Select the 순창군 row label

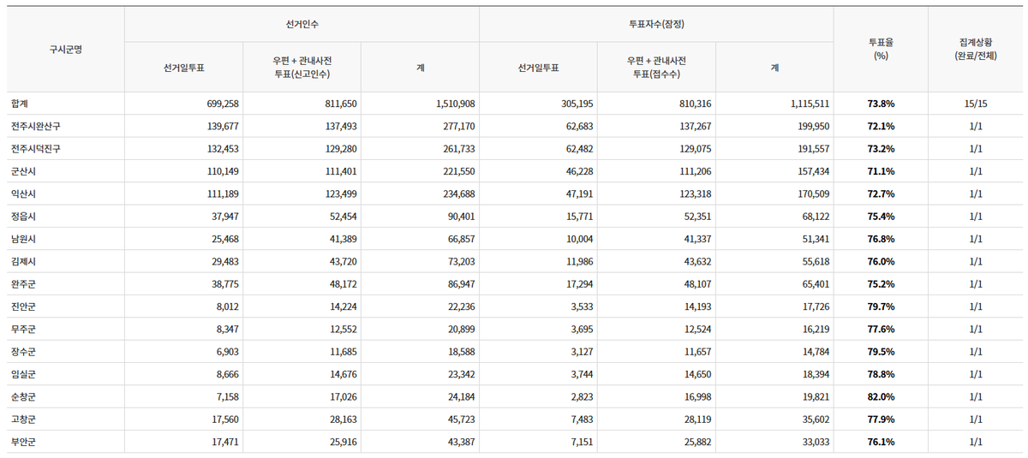24,397
